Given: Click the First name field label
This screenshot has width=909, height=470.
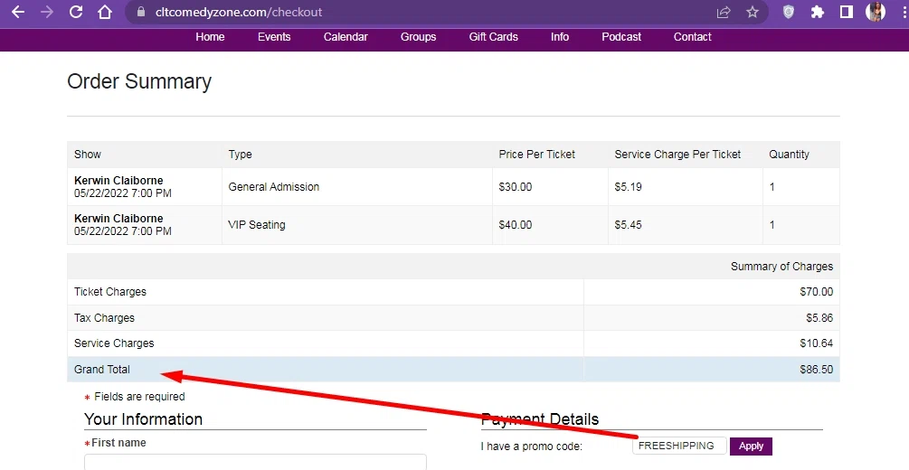Looking at the screenshot, I should [x=118, y=443].
